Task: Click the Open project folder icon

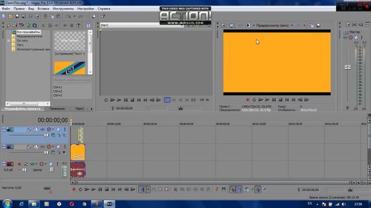Action: click(x=10, y=16)
